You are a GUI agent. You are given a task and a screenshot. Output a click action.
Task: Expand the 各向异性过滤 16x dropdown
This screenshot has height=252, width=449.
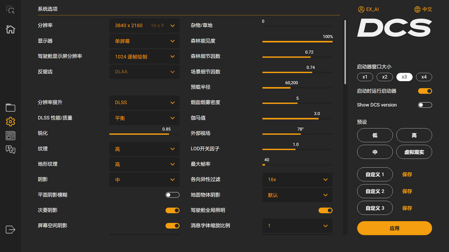click(297, 179)
